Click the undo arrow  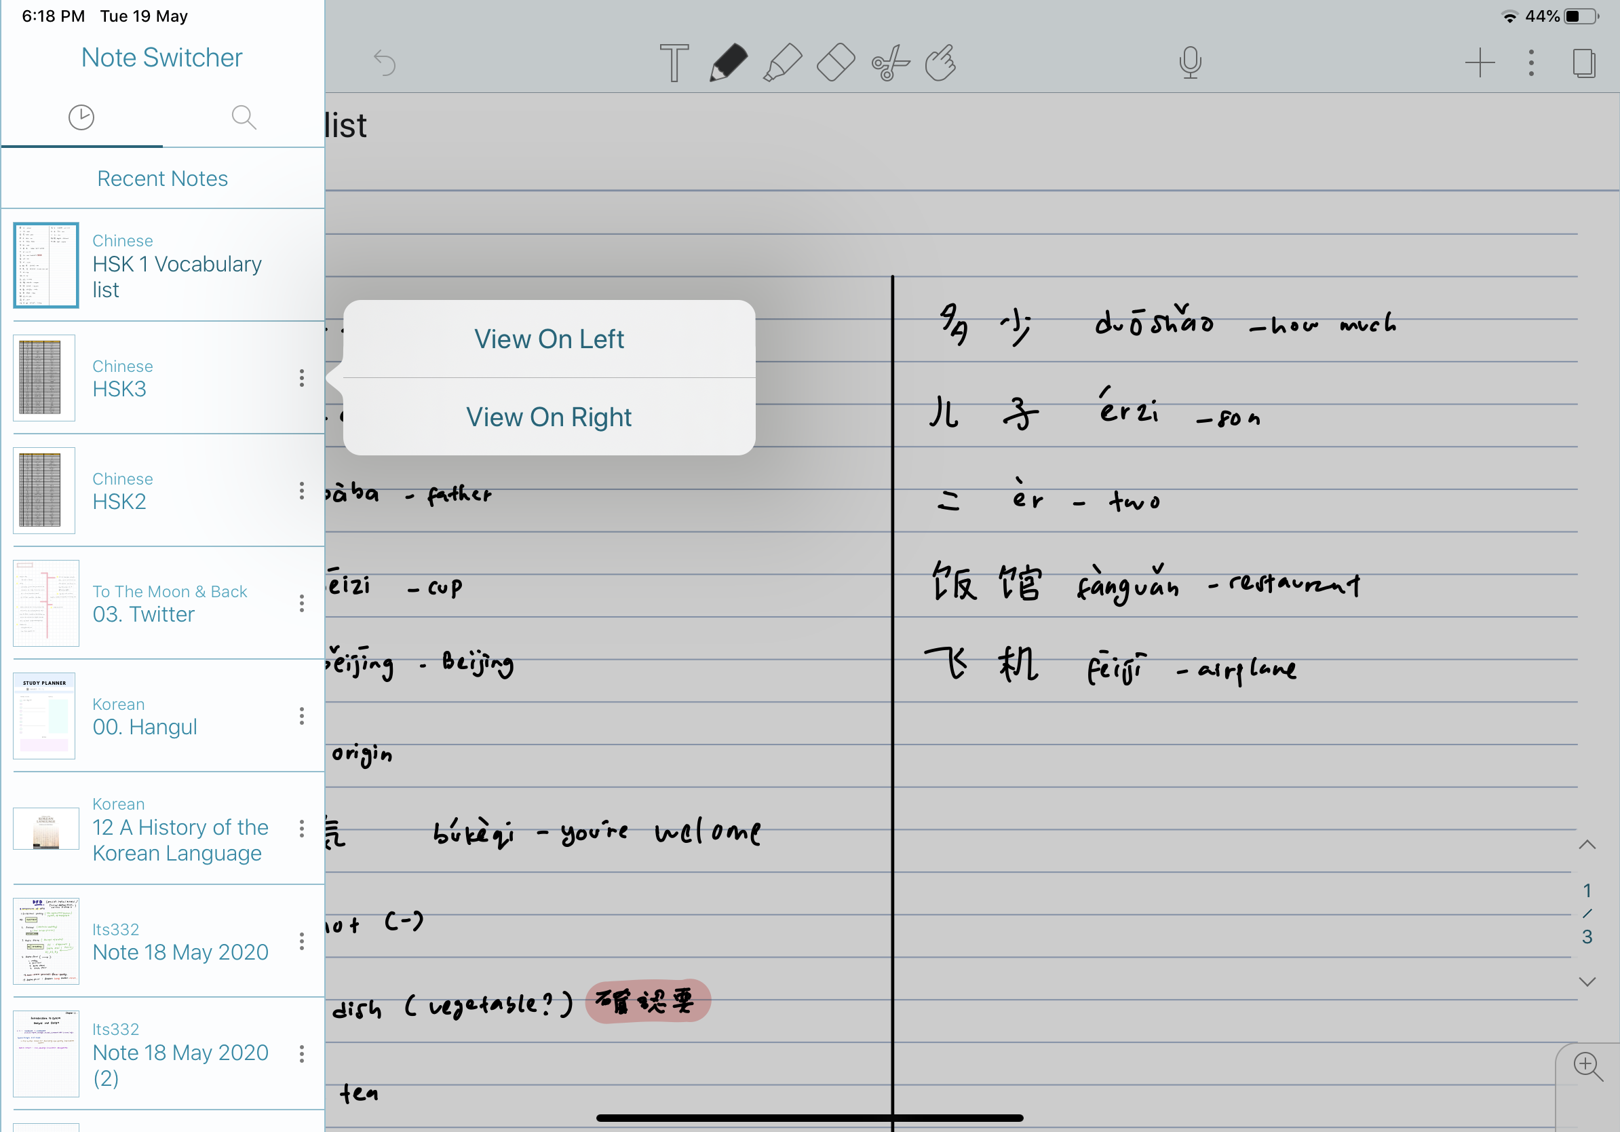385,63
